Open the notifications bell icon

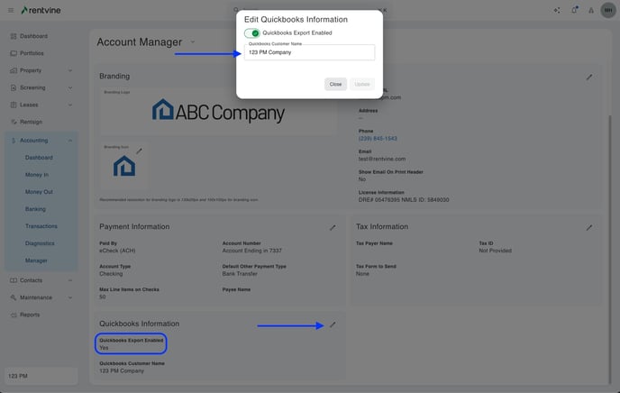[574, 10]
